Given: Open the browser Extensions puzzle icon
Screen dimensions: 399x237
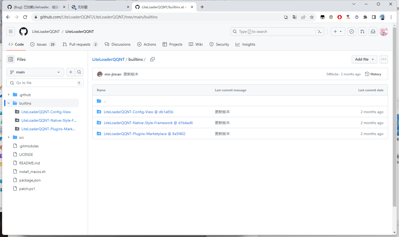Looking at the screenshot, I should (365, 17).
